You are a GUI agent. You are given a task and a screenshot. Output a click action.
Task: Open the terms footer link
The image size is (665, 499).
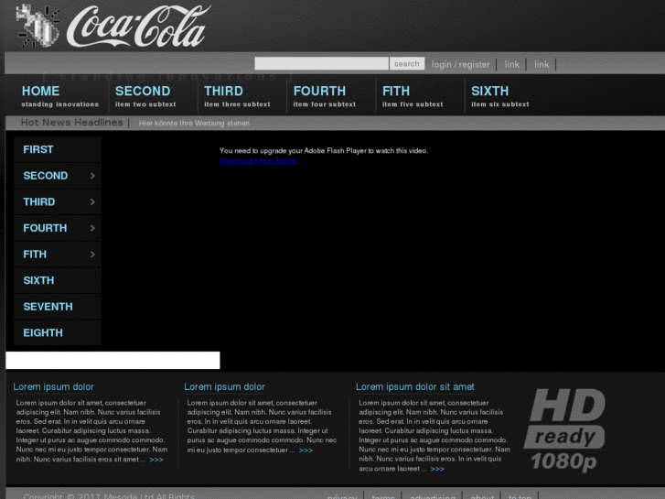click(x=383, y=496)
